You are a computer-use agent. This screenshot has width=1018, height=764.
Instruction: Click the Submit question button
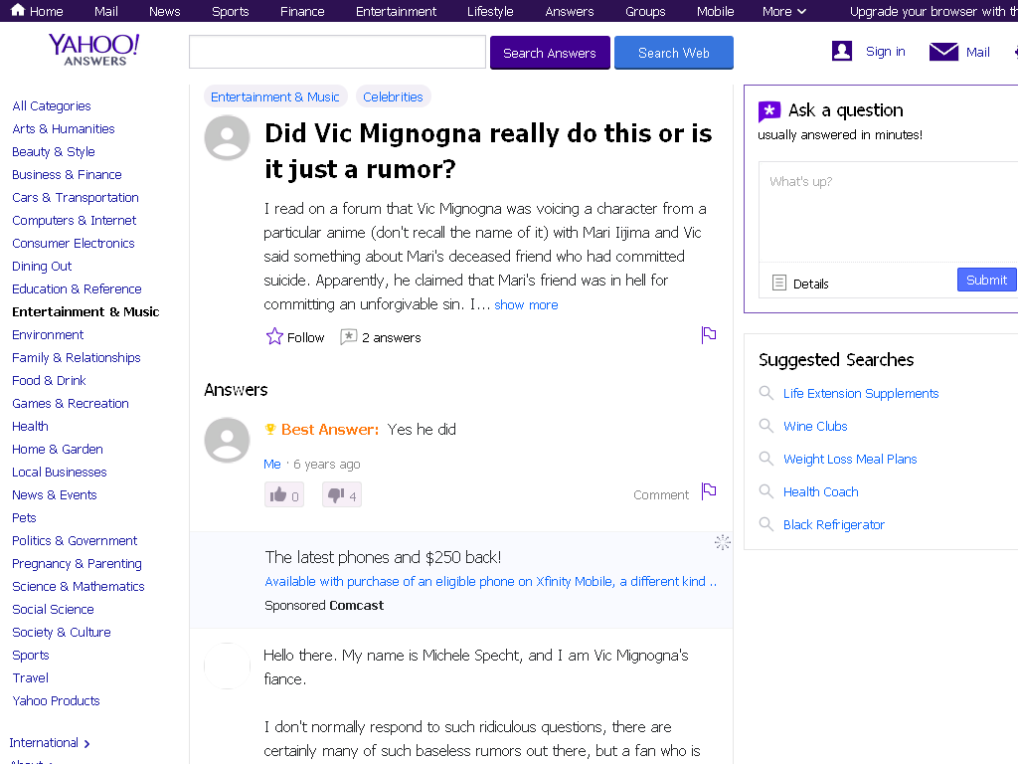(986, 280)
